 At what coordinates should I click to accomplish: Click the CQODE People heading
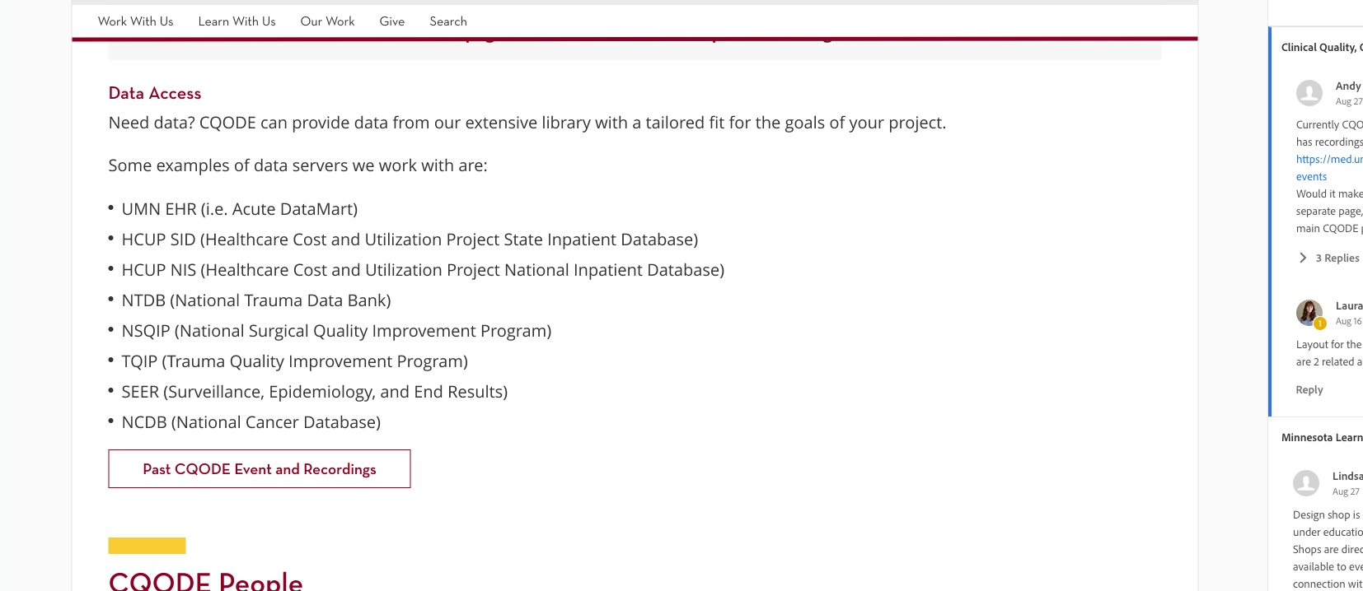(x=205, y=580)
